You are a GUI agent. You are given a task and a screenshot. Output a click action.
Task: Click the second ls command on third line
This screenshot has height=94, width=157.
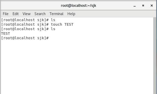53,29
